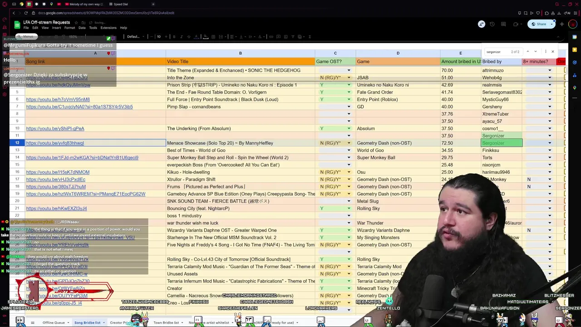
Task: Open the borders tool
Action: tap(213, 37)
